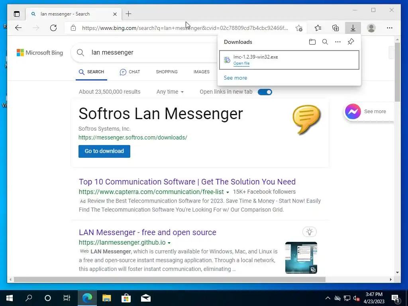
Task: Open Microsoft Store from the taskbar
Action: pos(126,298)
